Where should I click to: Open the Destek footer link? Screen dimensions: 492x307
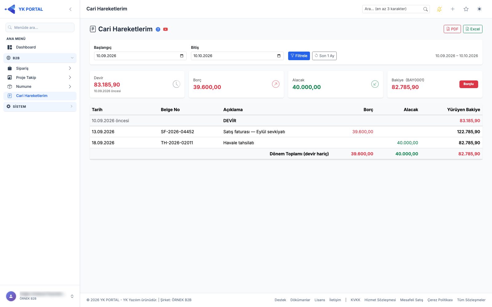click(280, 300)
